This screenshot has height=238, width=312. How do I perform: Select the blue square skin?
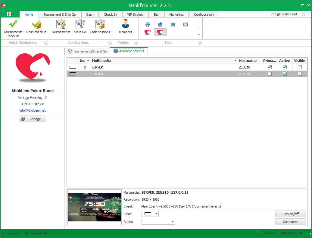click(173, 24)
